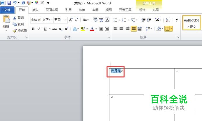Open the 文件 File tab
Viewport: 202px width, 121px height.
[x=7, y=10]
